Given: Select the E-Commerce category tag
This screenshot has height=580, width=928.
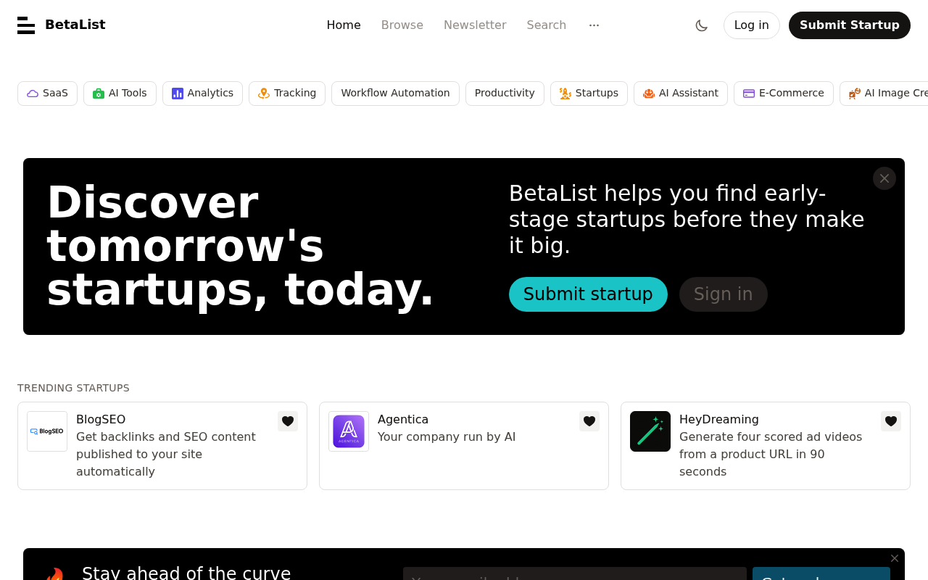Looking at the screenshot, I should pos(784,94).
